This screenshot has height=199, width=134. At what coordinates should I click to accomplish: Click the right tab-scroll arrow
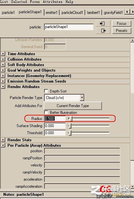pos(132,12)
